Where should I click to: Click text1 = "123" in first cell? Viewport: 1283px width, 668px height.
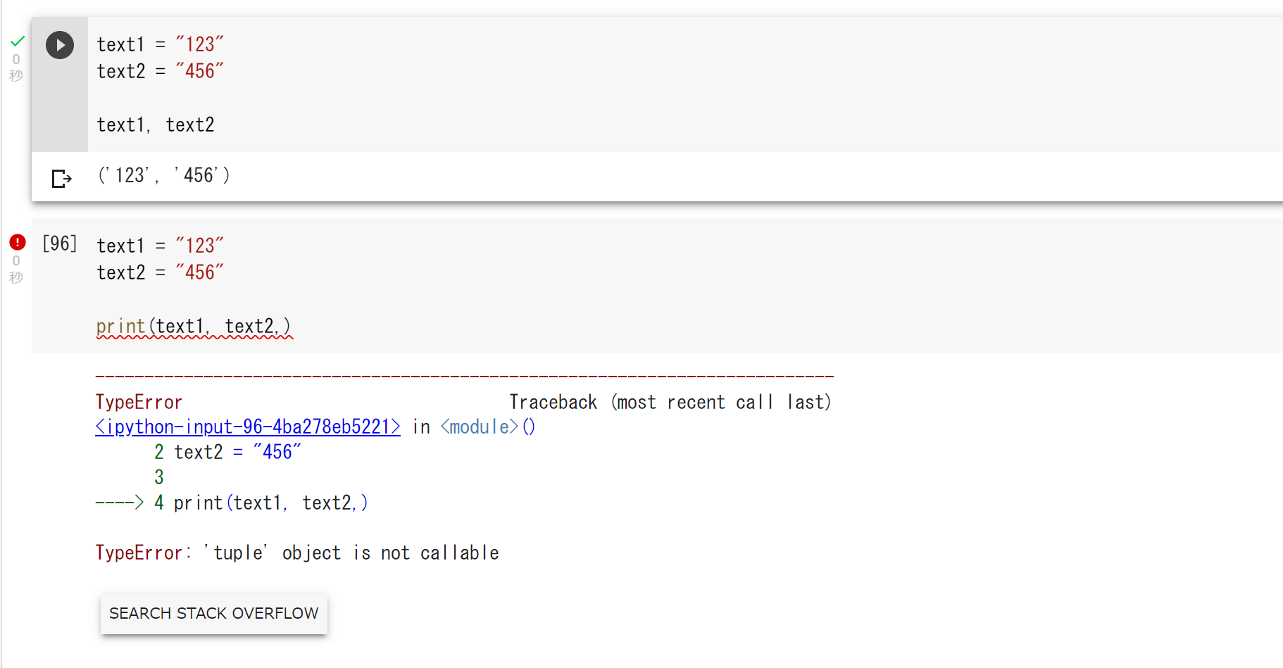160,44
